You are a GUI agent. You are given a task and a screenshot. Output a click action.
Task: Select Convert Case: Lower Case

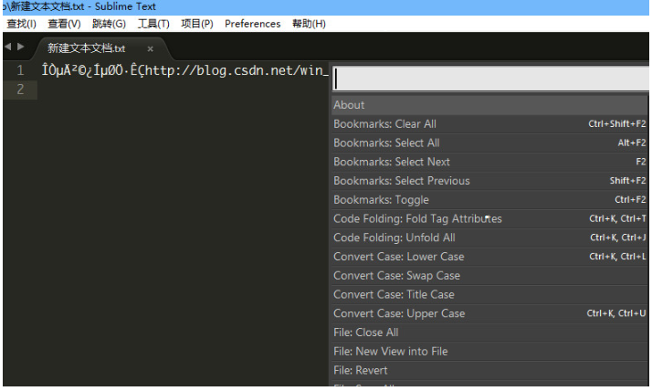[x=489, y=257]
